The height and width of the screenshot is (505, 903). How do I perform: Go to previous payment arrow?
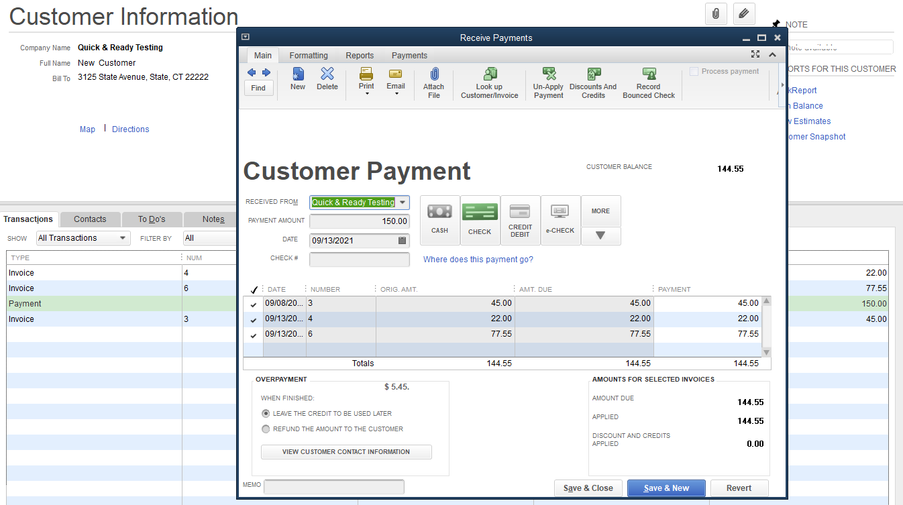pyautogui.click(x=252, y=72)
